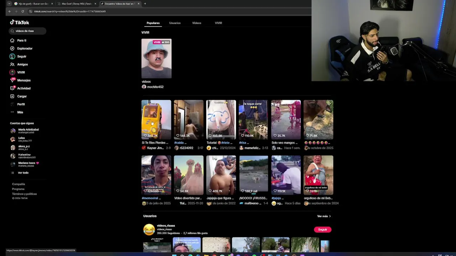
Task: Open Perfil in the sidebar
Action: pyautogui.click(x=21, y=104)
